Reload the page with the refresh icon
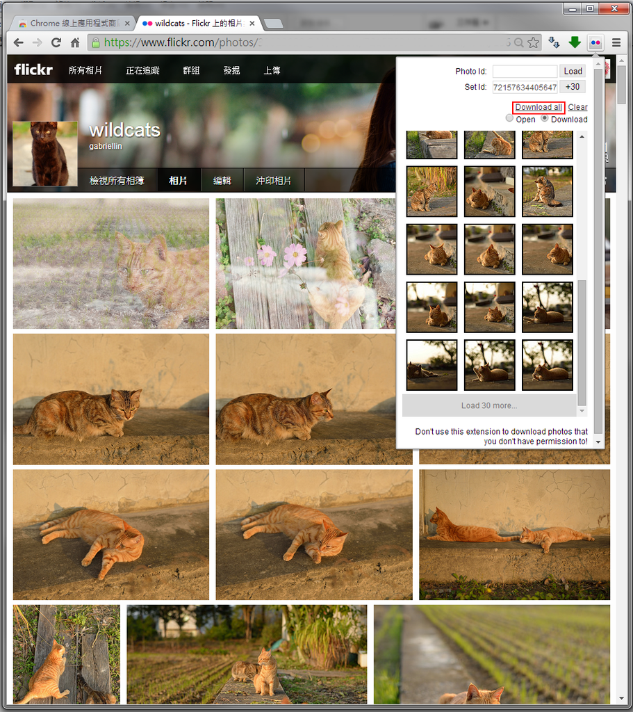Image resolution: width=633 pixels, height=712 pixels. tap(56, 42)
